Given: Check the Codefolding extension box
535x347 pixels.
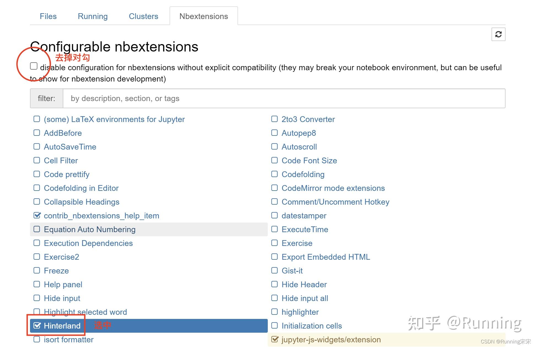Looking at the screenshot, I should point(274,174).
